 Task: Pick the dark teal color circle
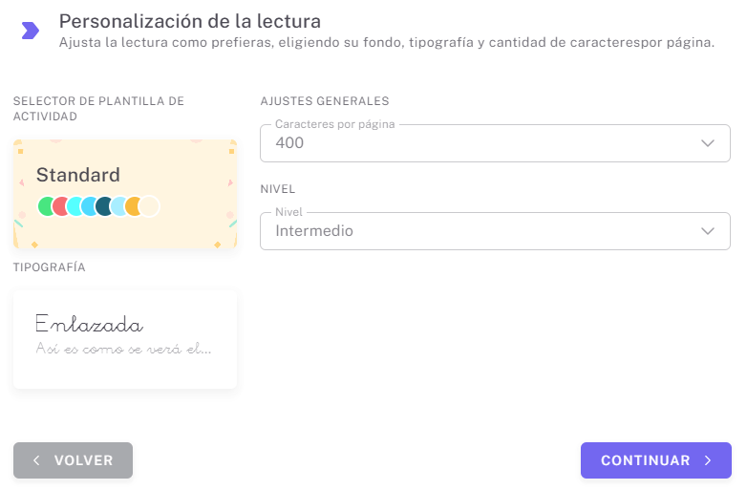tap(105, 206)
